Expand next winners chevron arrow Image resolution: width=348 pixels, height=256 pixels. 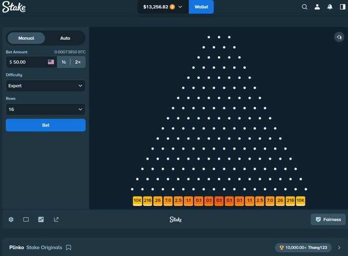[x=339, y=247]
